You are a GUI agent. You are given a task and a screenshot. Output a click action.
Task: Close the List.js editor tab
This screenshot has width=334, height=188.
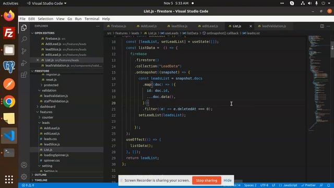(250, 26)
